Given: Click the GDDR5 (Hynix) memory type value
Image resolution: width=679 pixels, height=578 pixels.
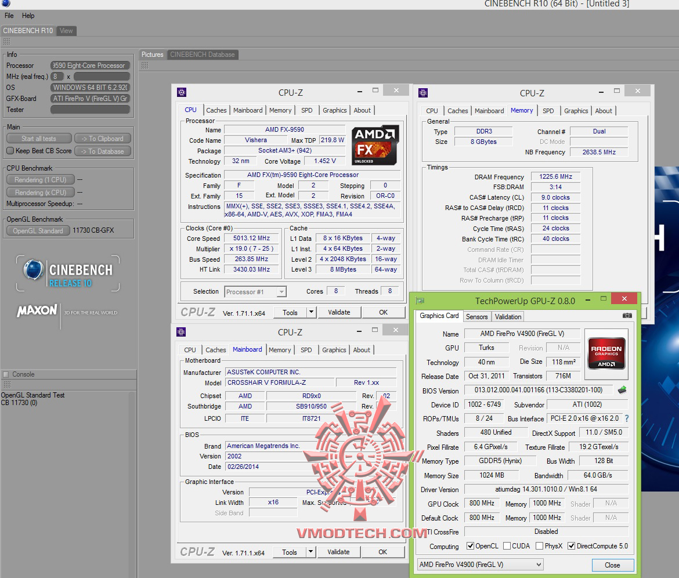Looking at the screenshot, I should click(500, 461).
